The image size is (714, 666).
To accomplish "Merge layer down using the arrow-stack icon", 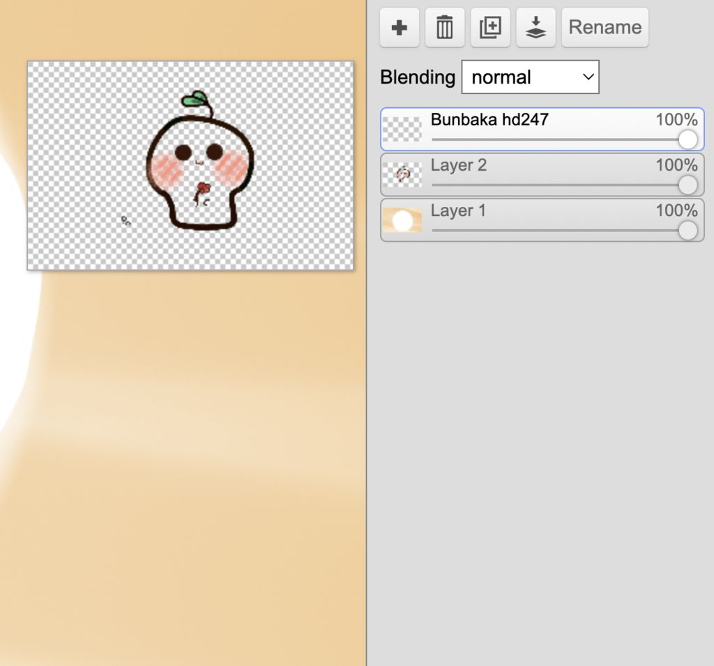I will pyautogui.click(x=536, y=27).
